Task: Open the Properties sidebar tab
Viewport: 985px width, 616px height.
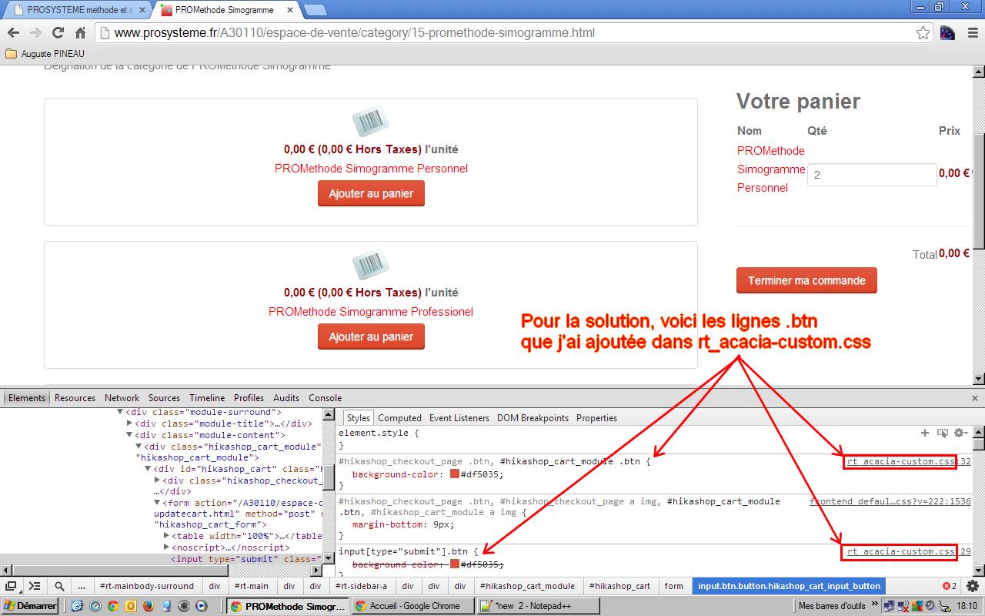Action: [597, 418]
